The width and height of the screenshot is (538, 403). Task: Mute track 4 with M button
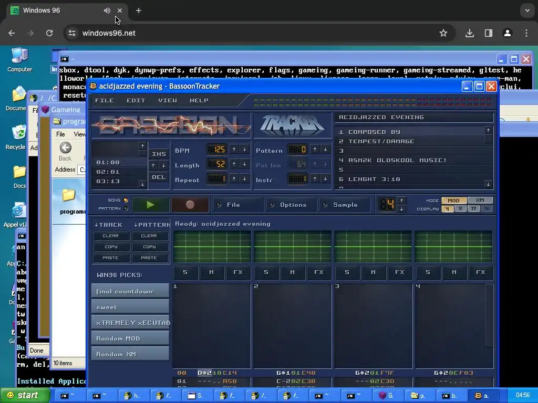[x=454, y=272]
